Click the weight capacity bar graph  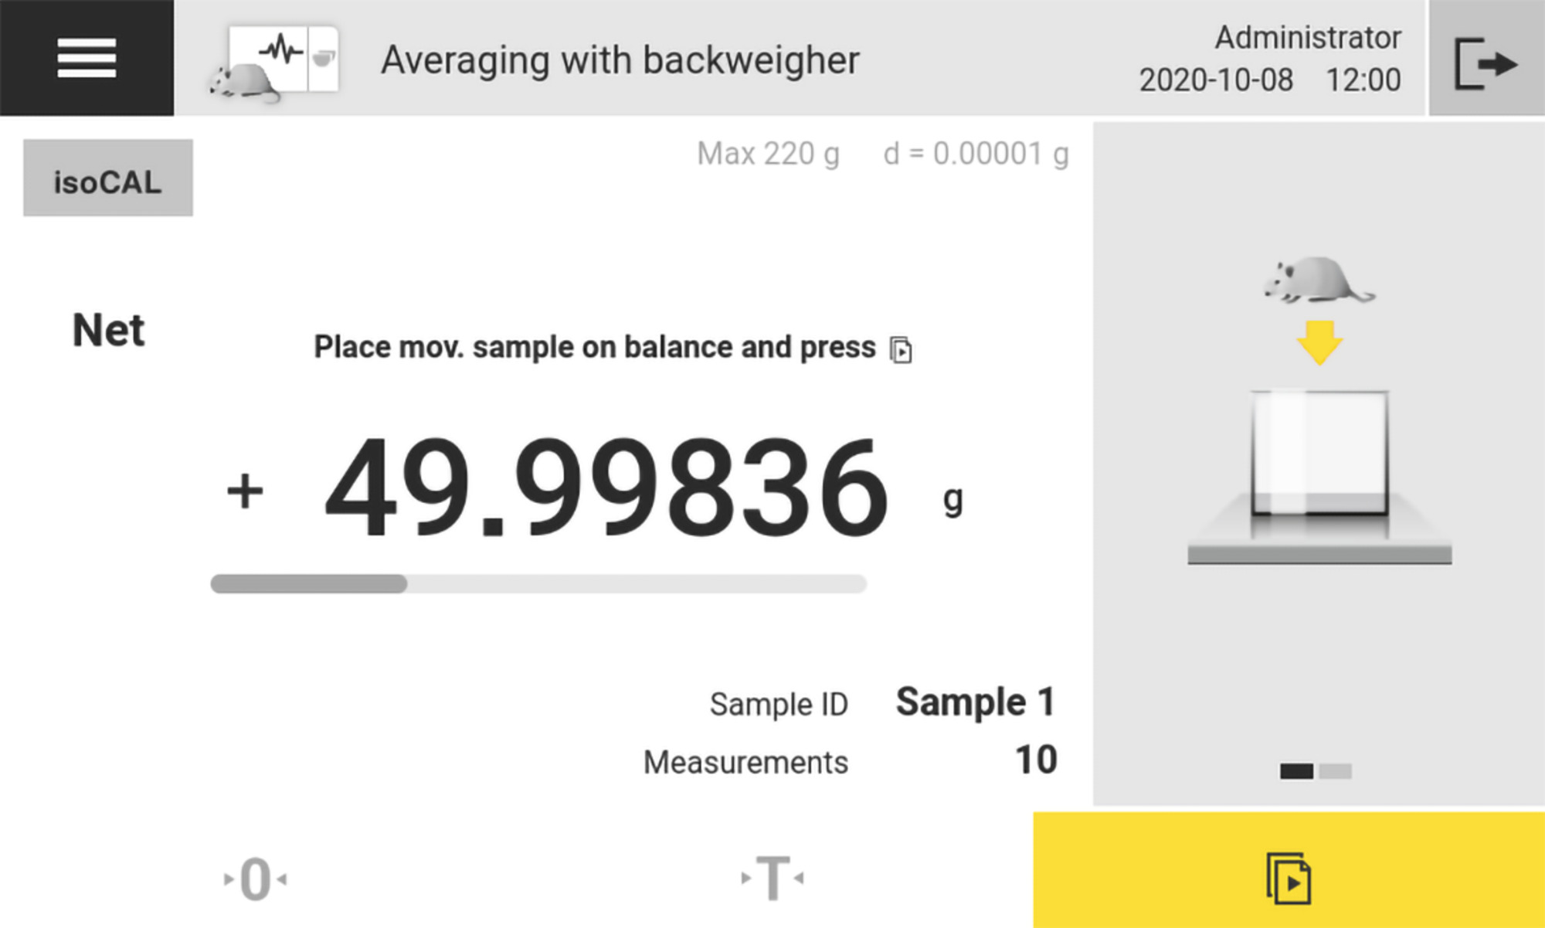pos(538,583)
